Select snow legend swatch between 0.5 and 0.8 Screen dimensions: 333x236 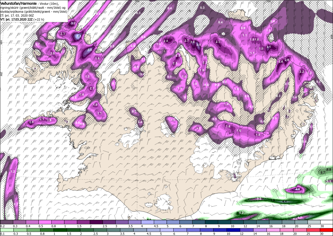click(x=45, y=222)
